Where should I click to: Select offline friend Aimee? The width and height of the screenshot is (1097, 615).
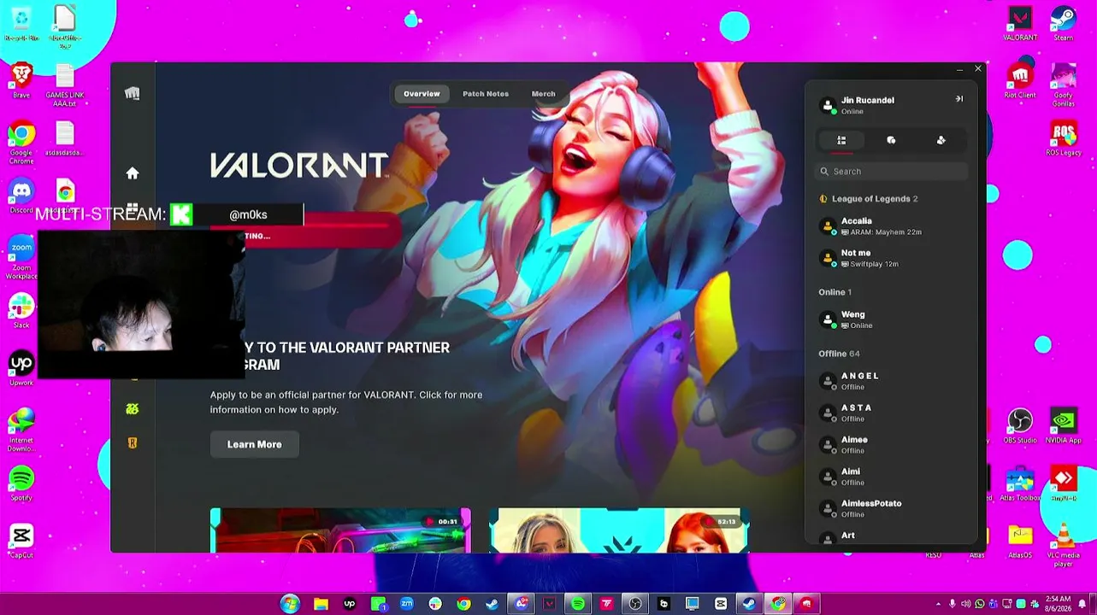(892, 444)
